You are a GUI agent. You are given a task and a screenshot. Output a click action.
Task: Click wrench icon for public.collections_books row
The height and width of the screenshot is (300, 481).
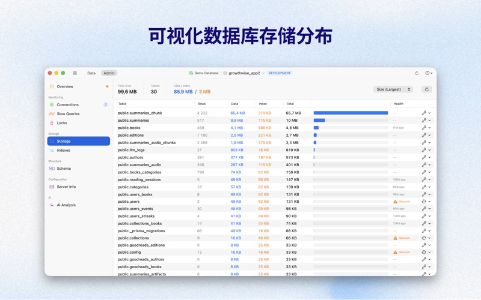[x=424, y=223]
